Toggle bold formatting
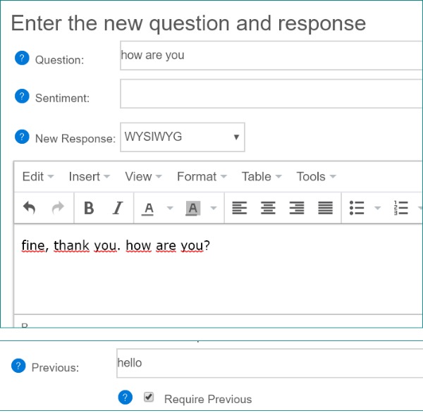The image size is (423, 413). (89, 208)
